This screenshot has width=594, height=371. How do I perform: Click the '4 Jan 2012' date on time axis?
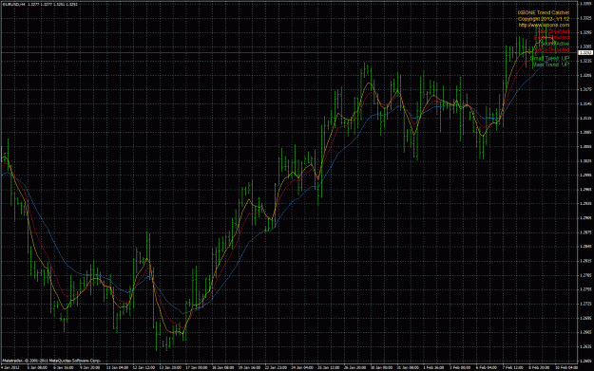(x=10, y=367)
